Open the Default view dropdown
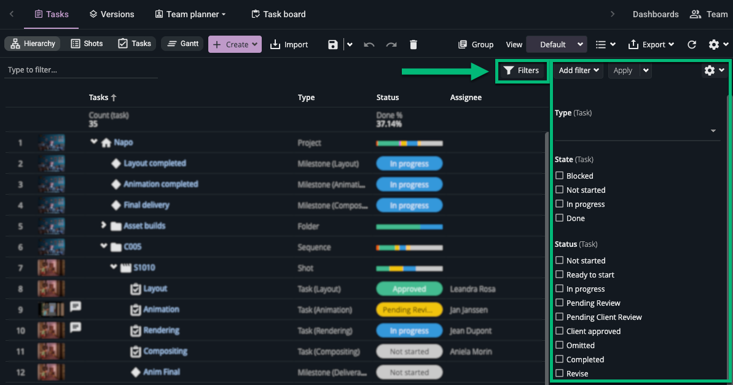This screenshot has width=733, height=385. [x=556, y=44]
